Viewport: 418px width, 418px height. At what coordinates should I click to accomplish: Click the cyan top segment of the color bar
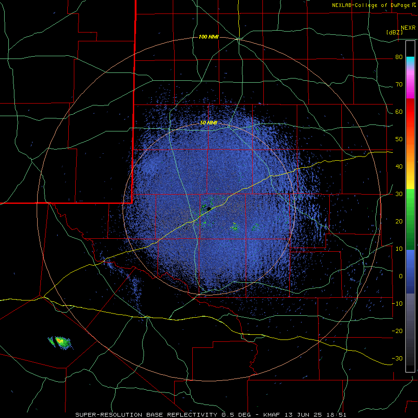click(x=410, y=61)
